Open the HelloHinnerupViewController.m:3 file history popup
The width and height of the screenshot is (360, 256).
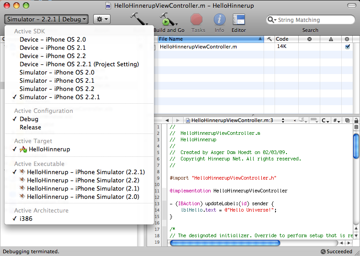coord(235,120)
